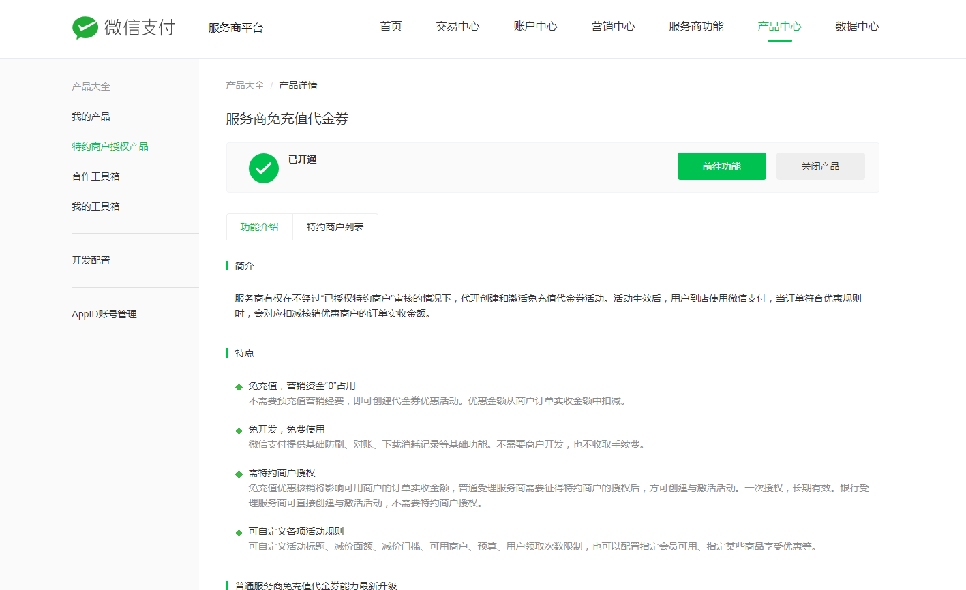Click the 已开通 status text

[x=302, y=159]
